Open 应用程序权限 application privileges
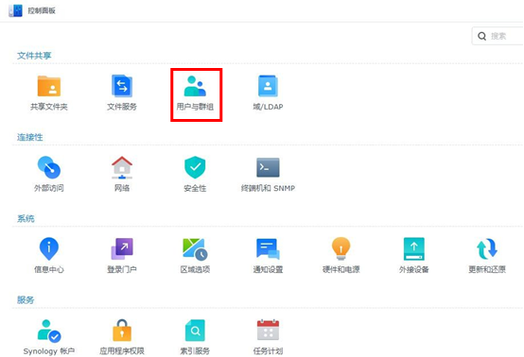This screenshot has width=524, height=357. (122, 331)
